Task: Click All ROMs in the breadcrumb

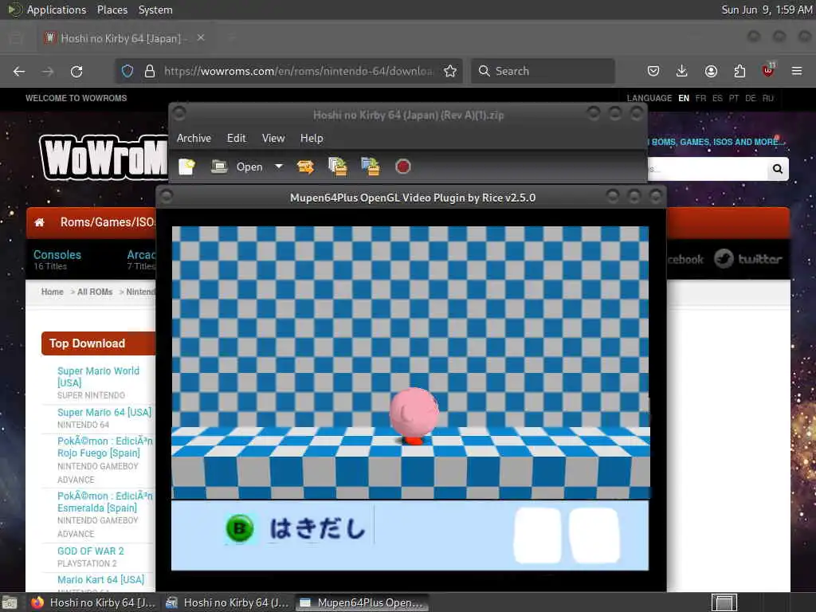Action: point(95,292)
